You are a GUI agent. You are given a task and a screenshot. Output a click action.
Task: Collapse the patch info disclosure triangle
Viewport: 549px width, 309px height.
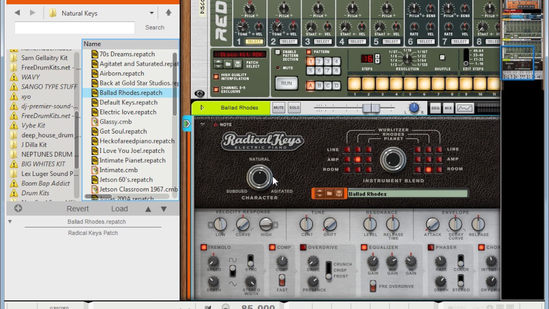click(x=10, y=222)
